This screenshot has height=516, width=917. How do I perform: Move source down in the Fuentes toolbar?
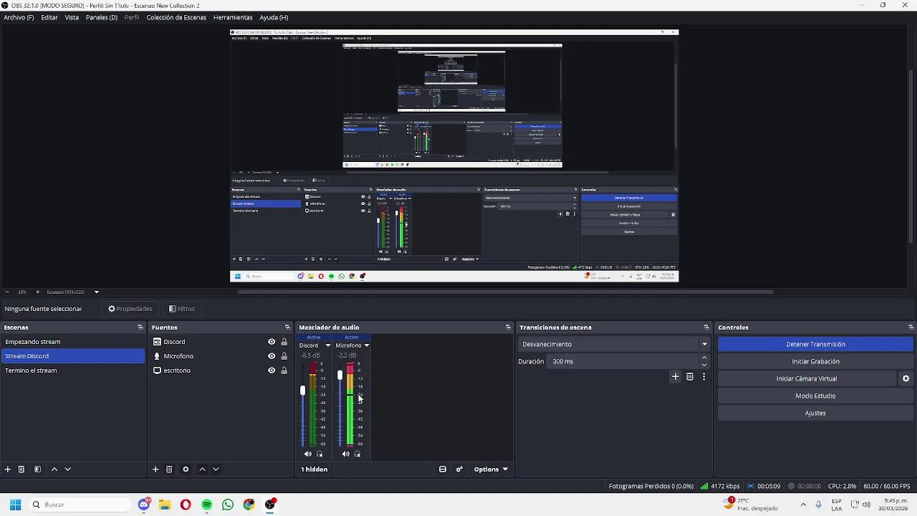[216, 469]
